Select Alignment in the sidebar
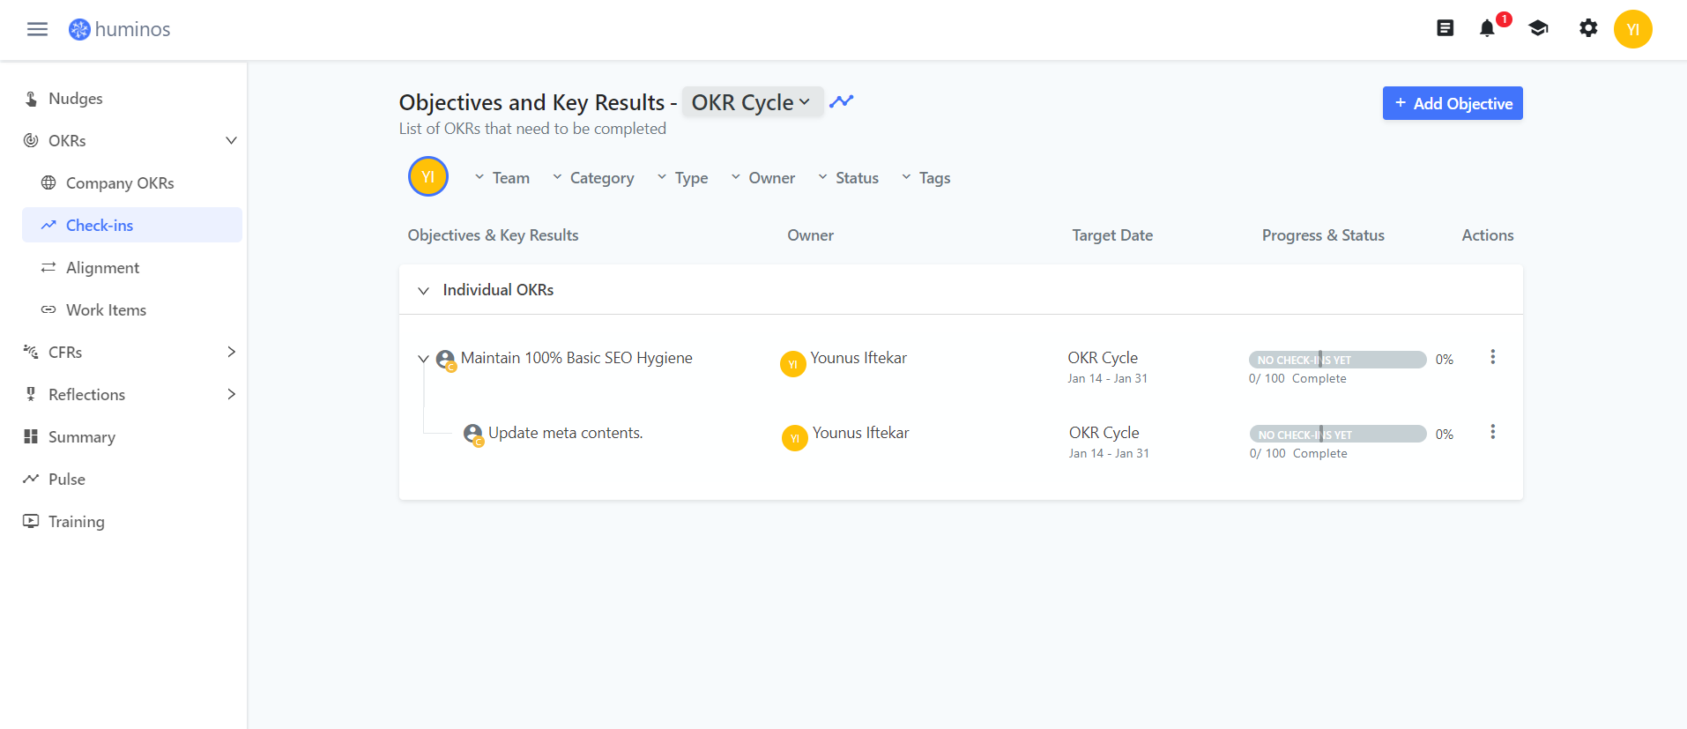Image resolution: width=1687 pixels, height=729 pixels. point(102,268)
